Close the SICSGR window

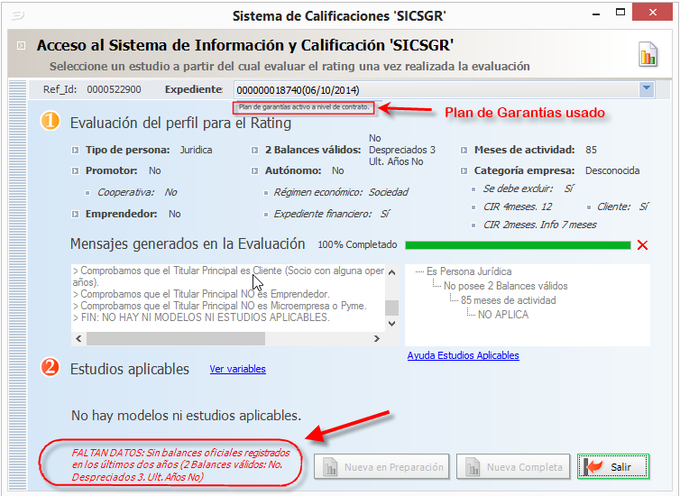click(x=652, y=13)
